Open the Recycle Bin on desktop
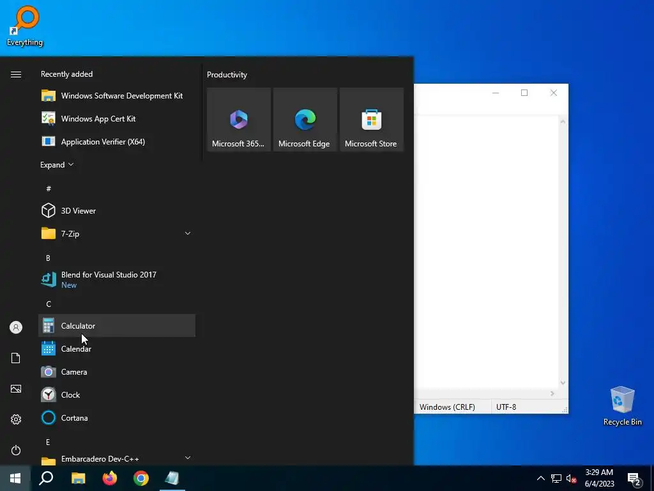Screen dimensions: 654x491 click(622, 405)
